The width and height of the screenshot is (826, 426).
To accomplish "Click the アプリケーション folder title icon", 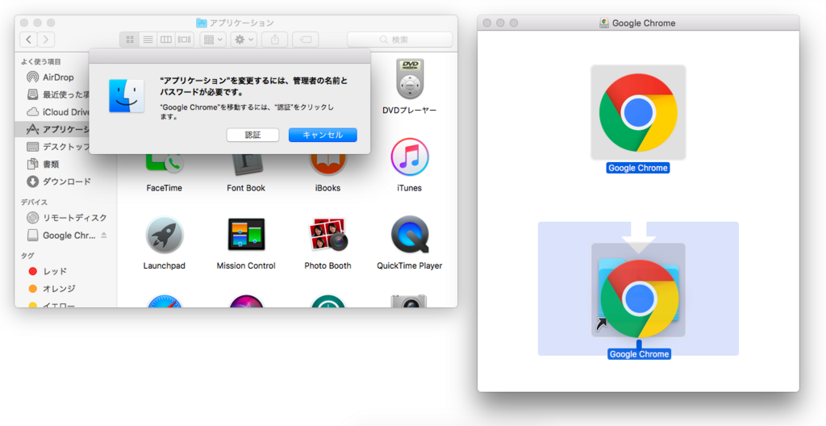I will (x=202, y=23).
